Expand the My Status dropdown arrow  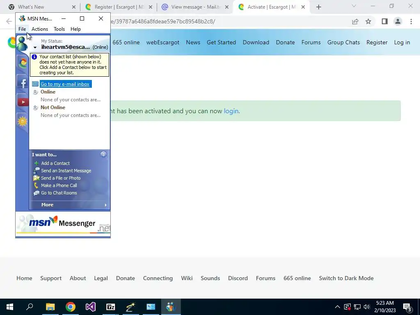(35, 48)
